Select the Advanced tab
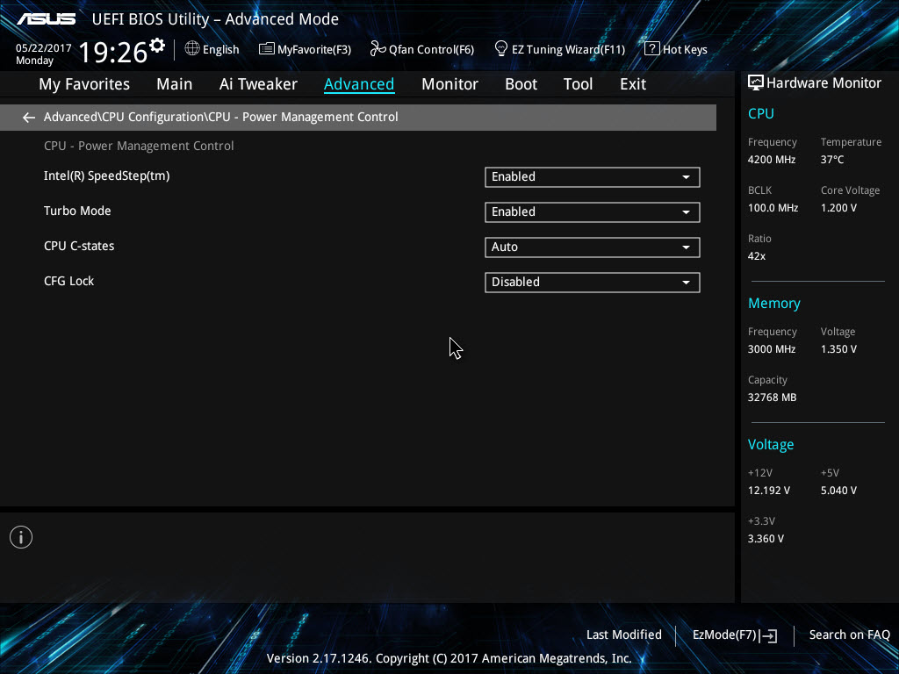Image resolution: width=899 pixels, height=674 pixels. 359,84
